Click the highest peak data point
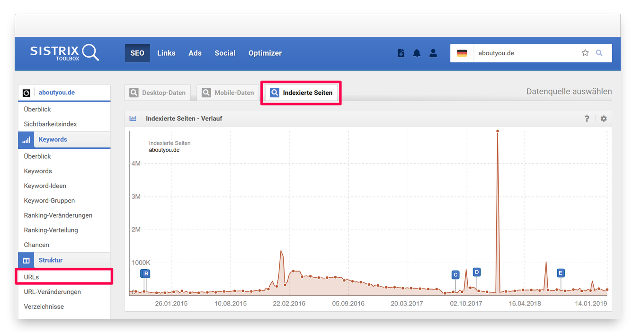The height and width of the screenshot is (332, 633). (x=498, y=131)
